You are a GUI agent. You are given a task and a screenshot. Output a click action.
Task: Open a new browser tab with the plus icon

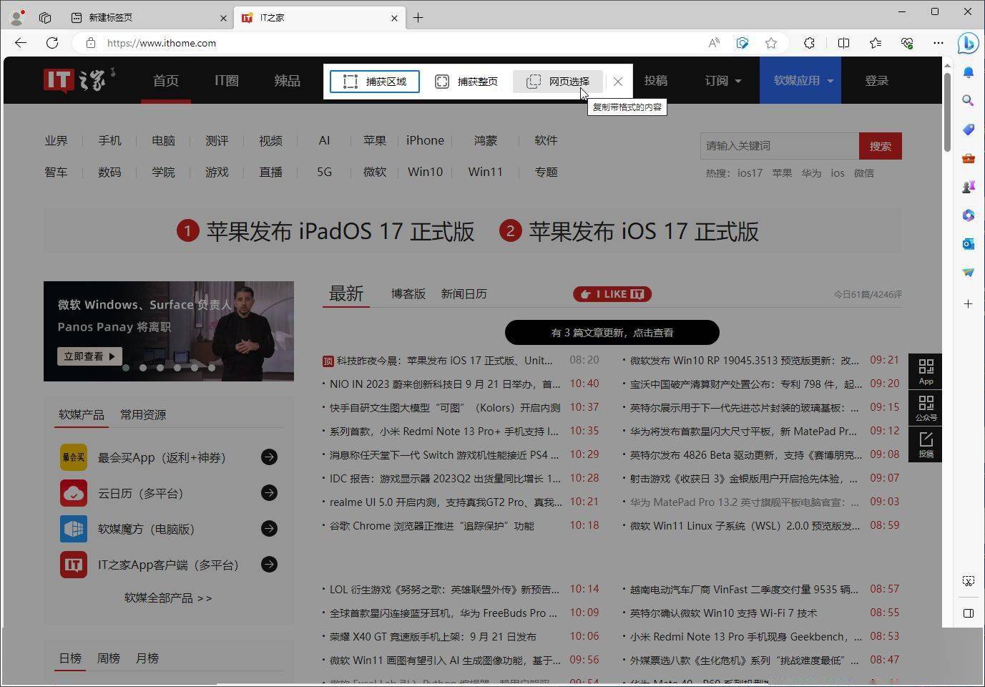[x=418, y=18]
